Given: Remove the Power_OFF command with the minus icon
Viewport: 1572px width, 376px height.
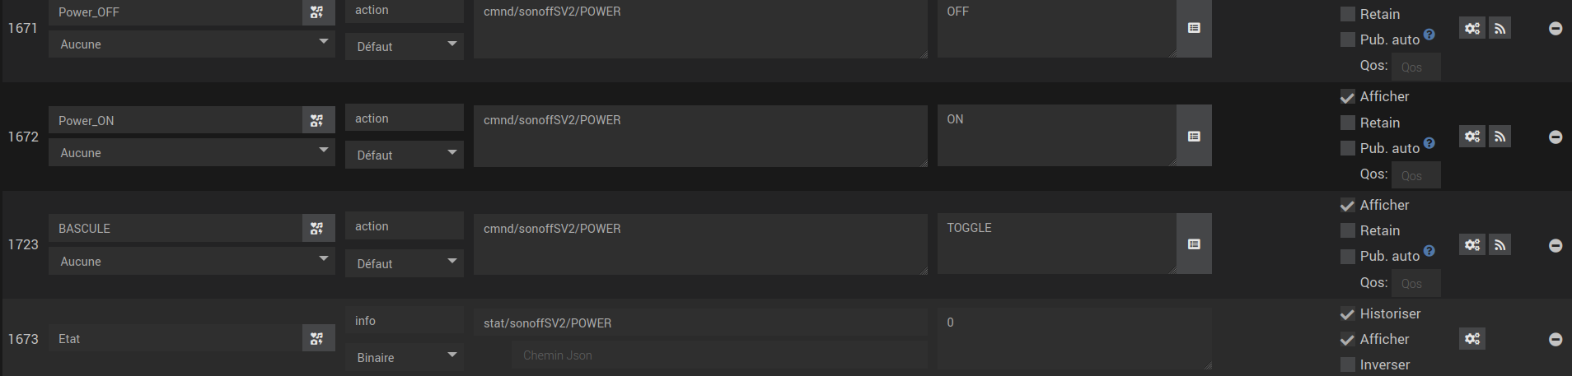Looking at the screenshot, I should pyautogui.click(x=1556, y=29).
